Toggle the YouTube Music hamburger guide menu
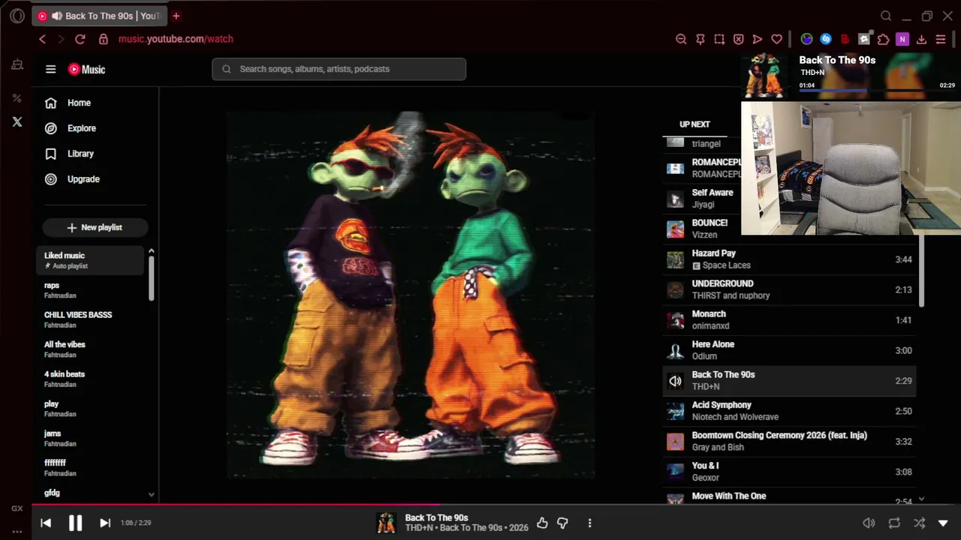This screenshot has width=961, height=540. pos(50,69)
